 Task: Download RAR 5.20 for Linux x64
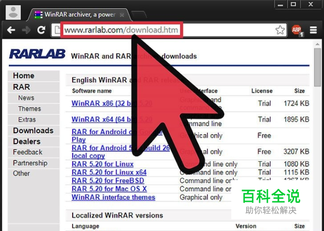[109, 173]
